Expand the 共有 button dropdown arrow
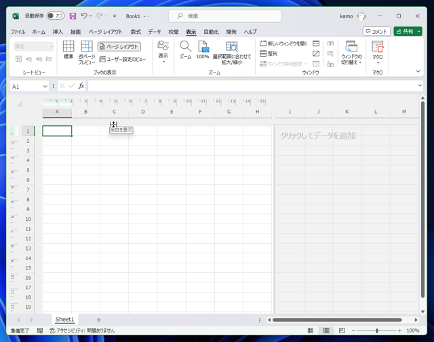This screenshot has height=342, width=434. click(419, 32)
